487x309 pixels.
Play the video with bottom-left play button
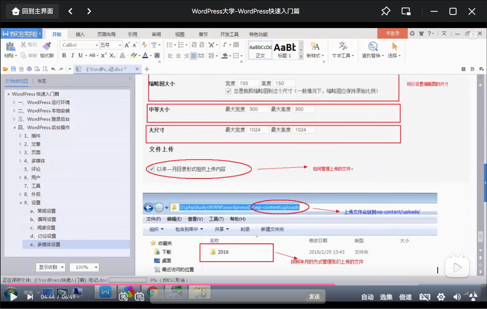coord(13,297)
